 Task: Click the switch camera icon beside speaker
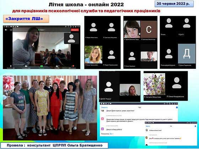coord(11,30)
